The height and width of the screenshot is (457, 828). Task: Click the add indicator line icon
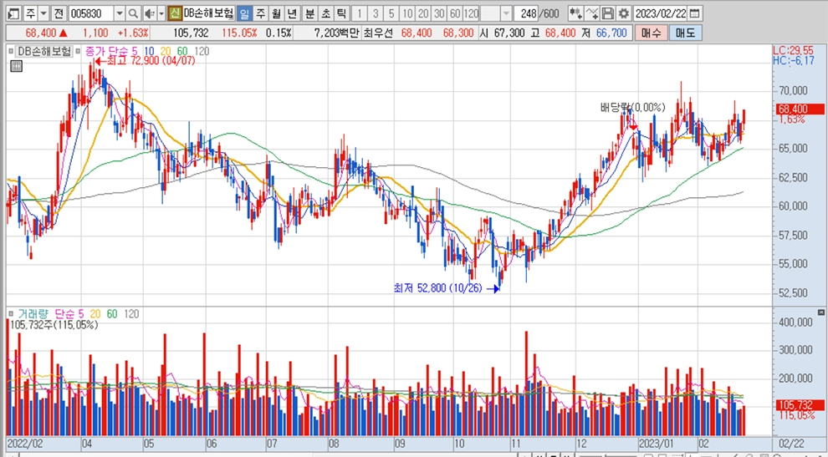pyautogui.click(x=591, y=14)
